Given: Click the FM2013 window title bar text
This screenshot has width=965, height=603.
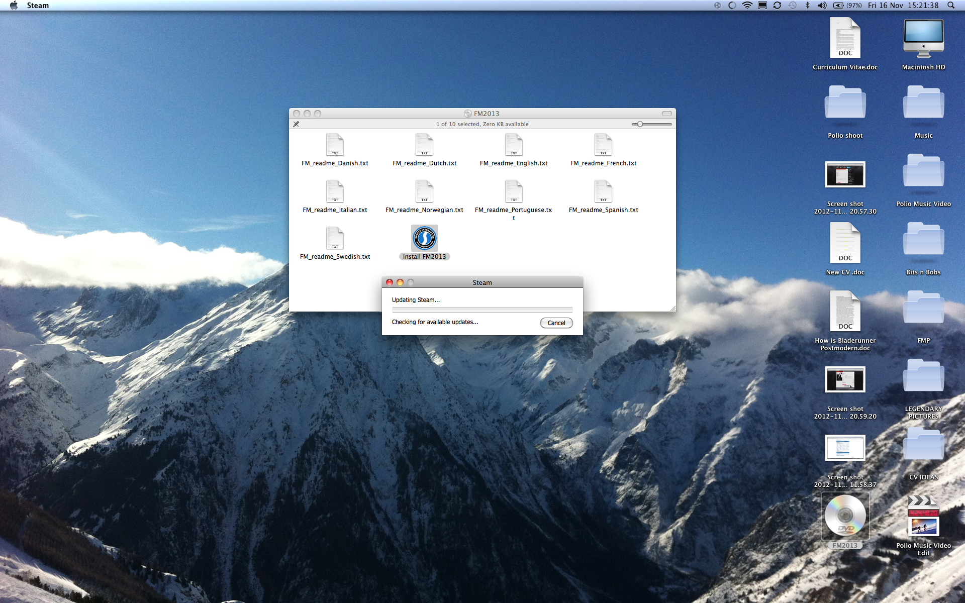Looking at the screenshot, I should (487, 114).
